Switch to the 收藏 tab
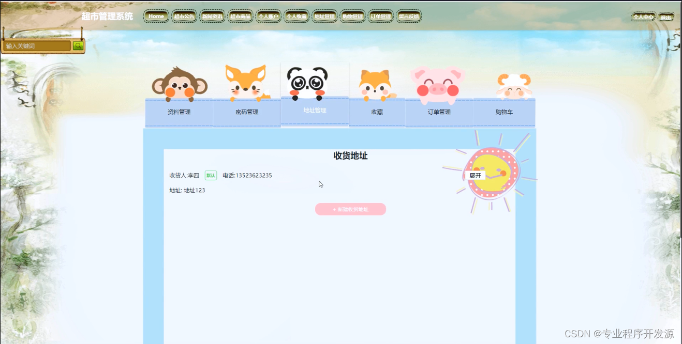682x344 pixels. [x=377, y=112]
